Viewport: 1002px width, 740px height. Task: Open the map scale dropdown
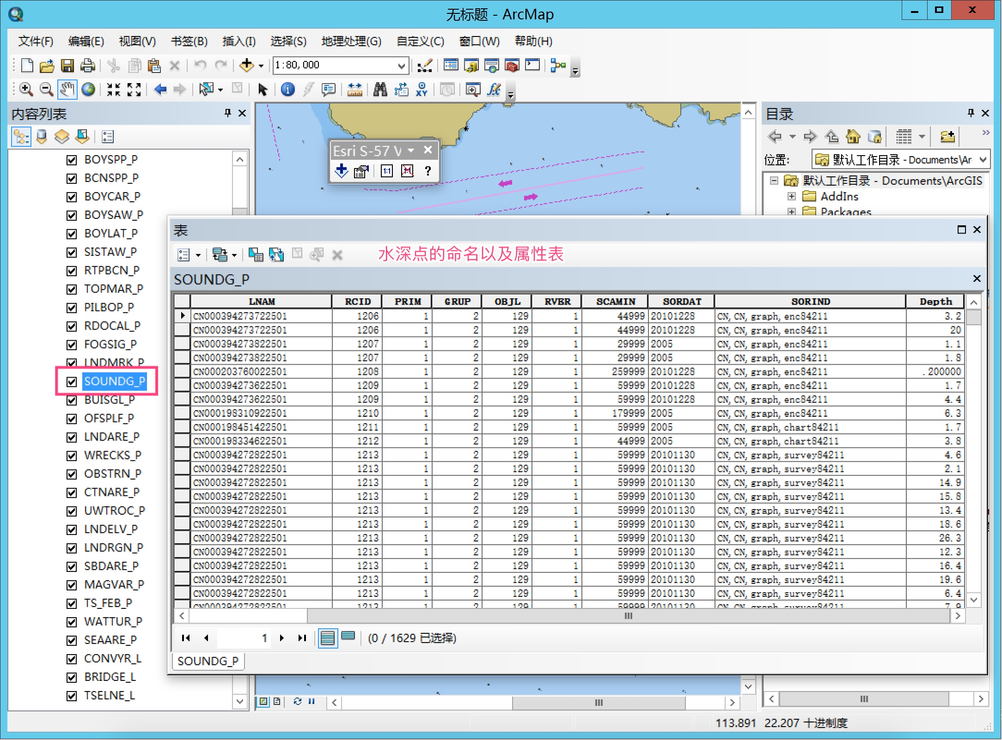pos(401,66)
